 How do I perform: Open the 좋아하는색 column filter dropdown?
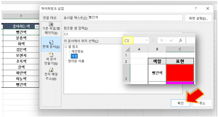(x=37, y=26)
